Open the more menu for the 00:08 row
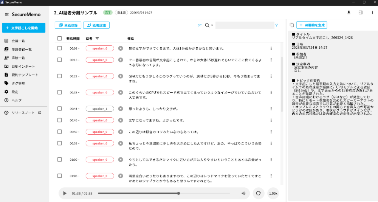Screen dimensions: 378x202 pyautogui.click(x=271, y=48)
